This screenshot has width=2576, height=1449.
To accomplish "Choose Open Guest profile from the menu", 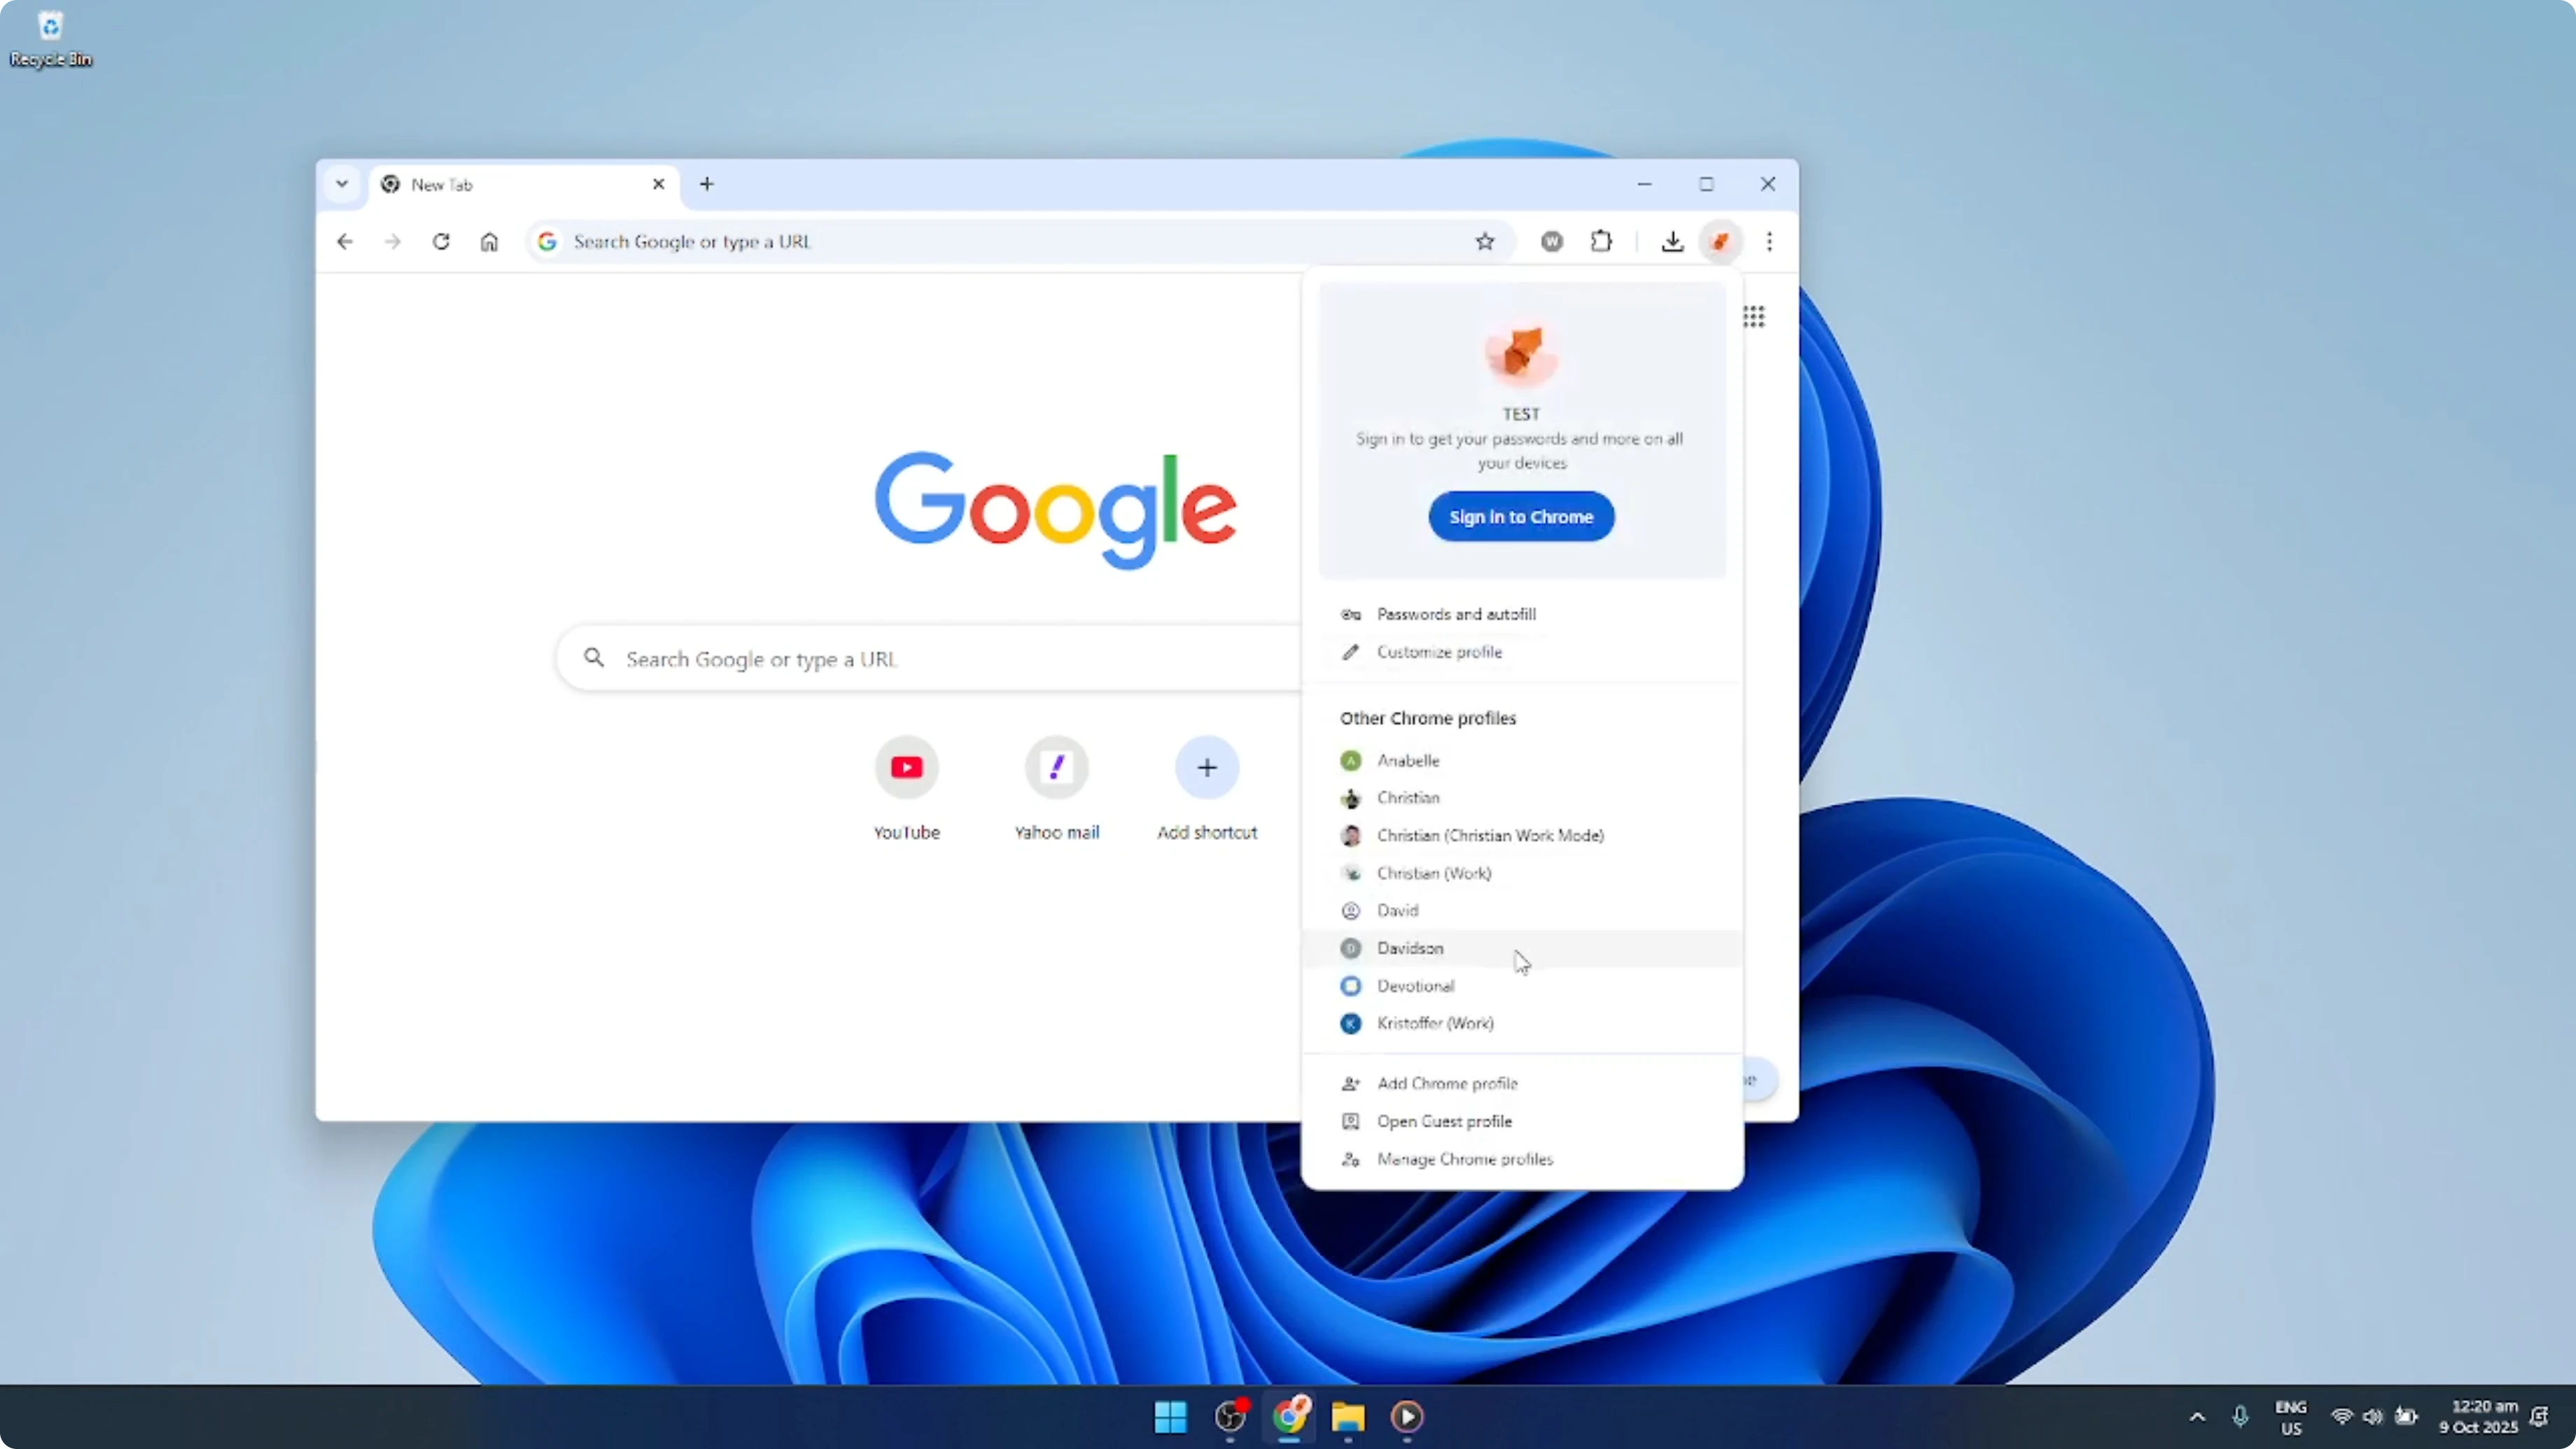I will click(1443, 1121).
